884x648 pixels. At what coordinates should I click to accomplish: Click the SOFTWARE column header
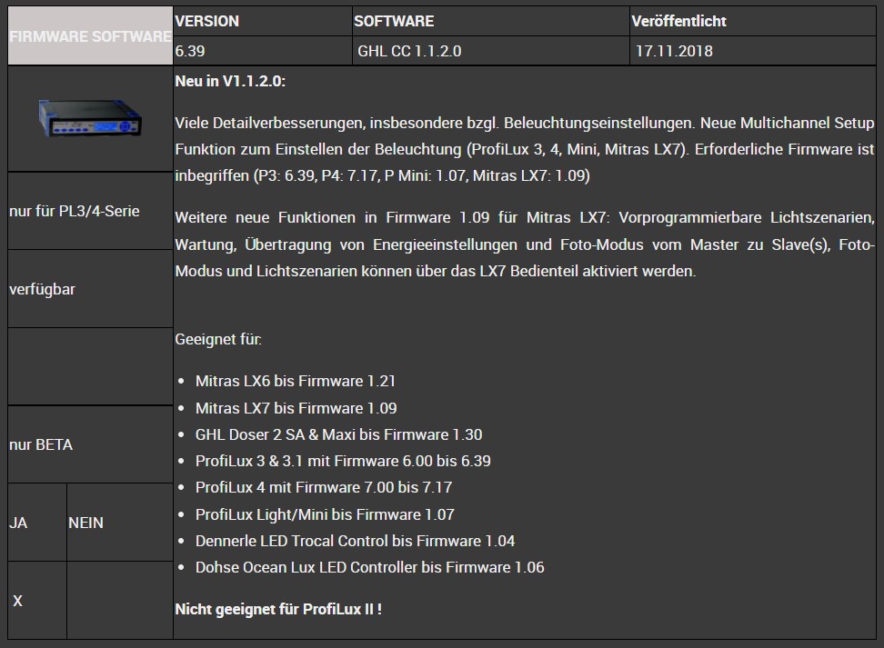coord(382,20)
